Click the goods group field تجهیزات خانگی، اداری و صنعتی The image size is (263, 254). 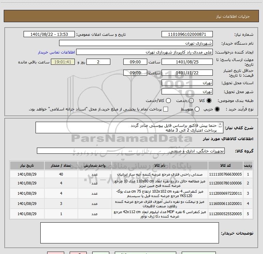[131, 151]
